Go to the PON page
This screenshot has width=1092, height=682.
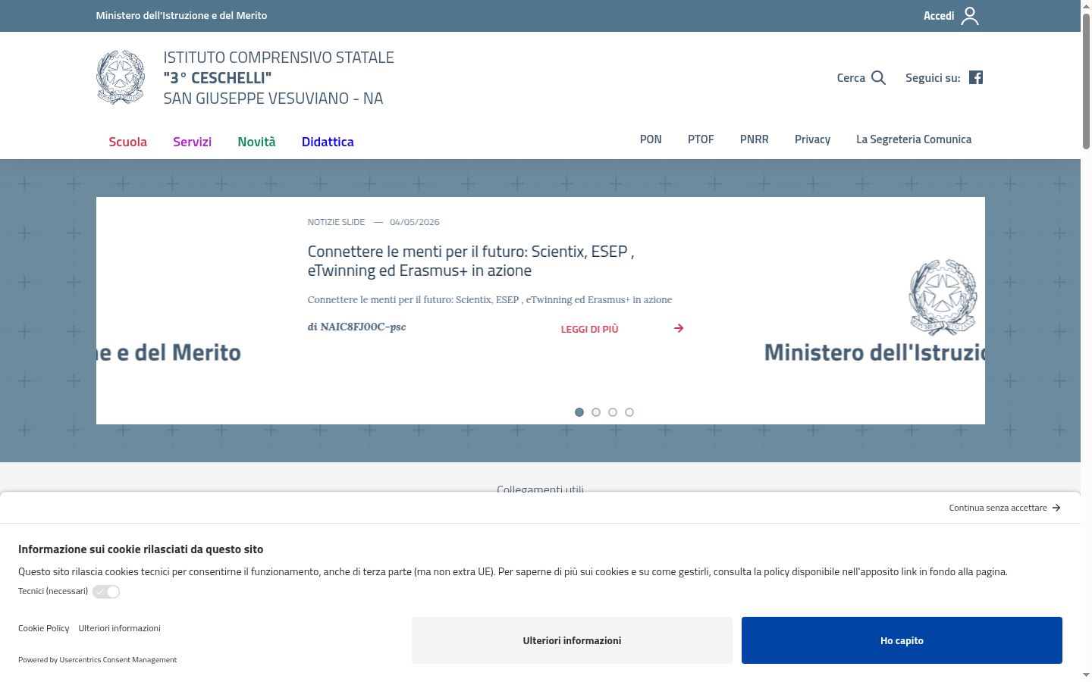[651, 139]
